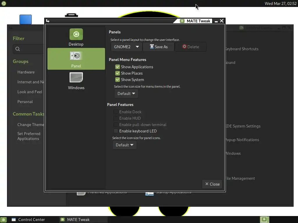Uncheck Show Applications checkbox
298x223 pixels.
pos(118,67)
